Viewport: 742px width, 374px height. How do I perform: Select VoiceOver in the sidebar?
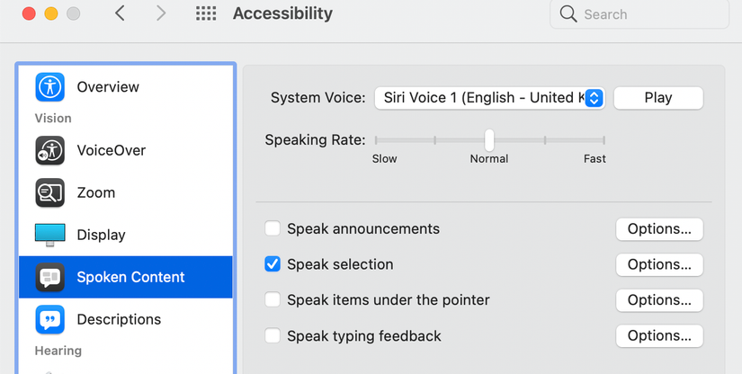pos(125,150)
